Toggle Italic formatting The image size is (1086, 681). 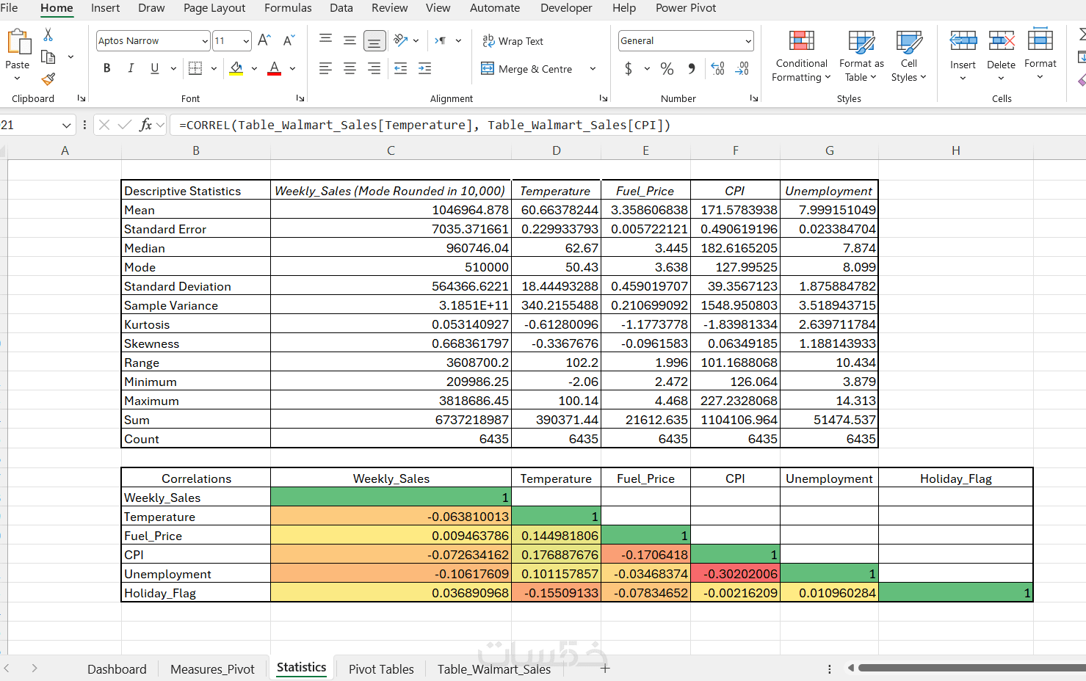pos(131,68)
